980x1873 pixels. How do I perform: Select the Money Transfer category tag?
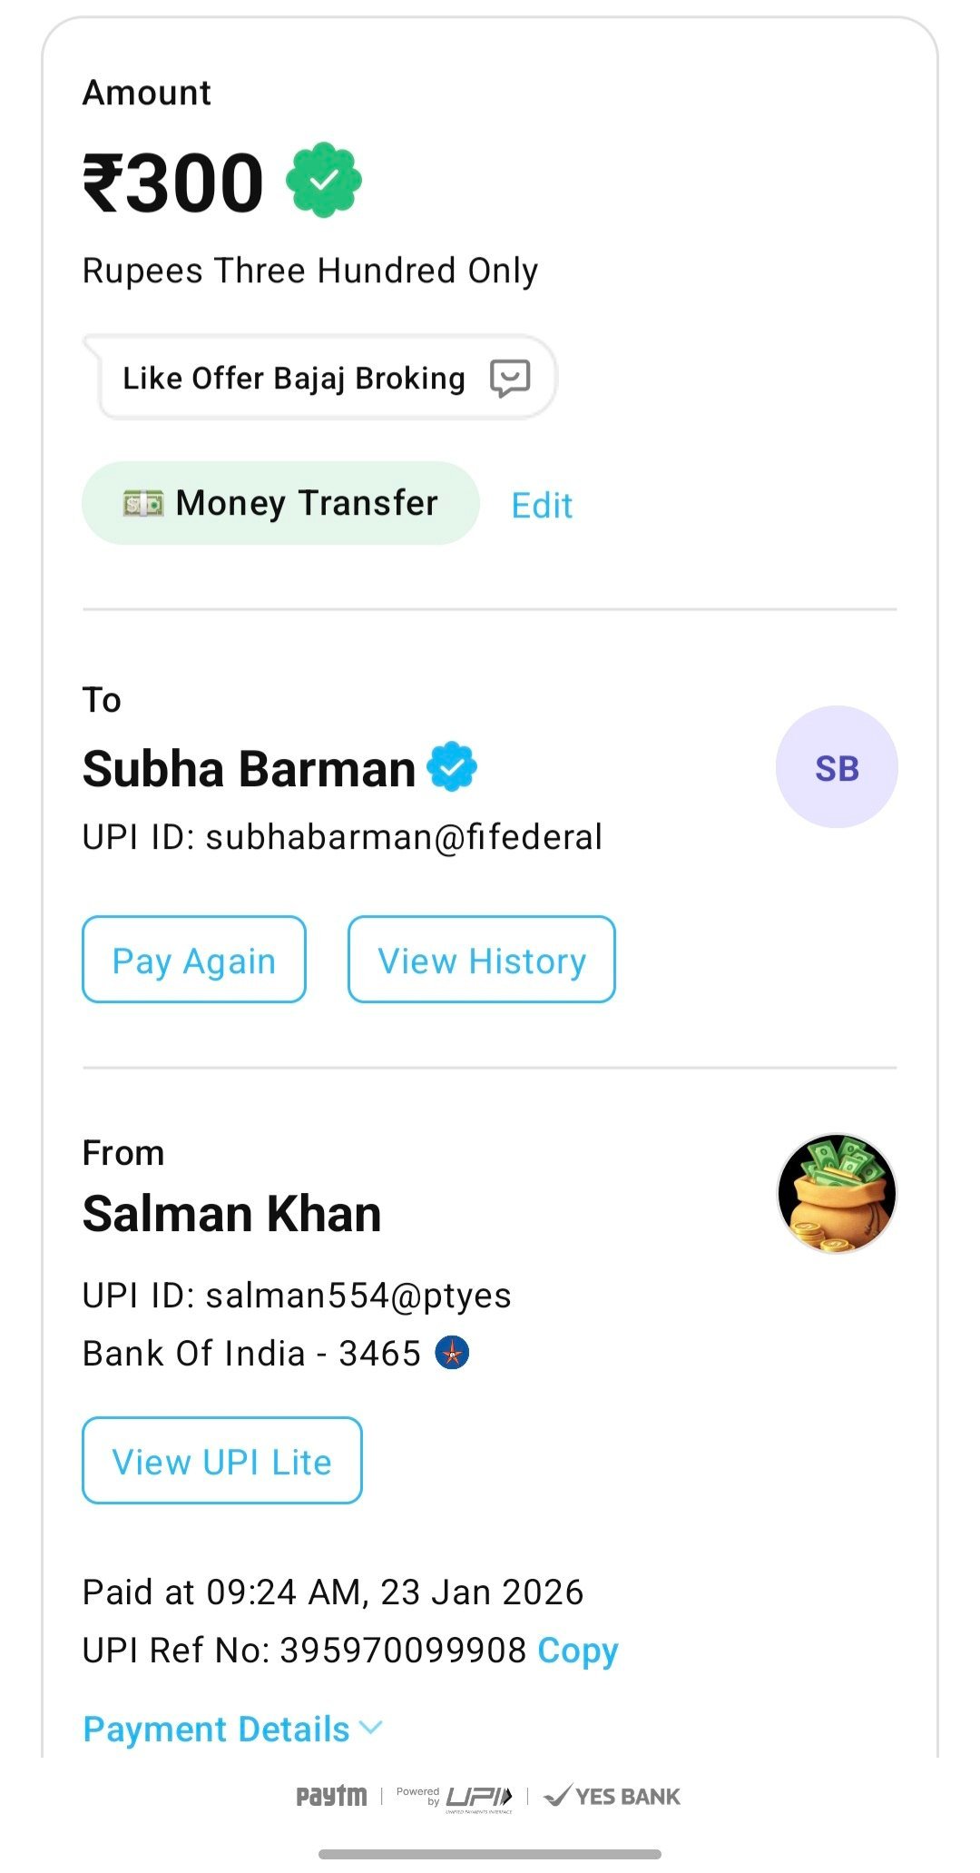(280, 503)
